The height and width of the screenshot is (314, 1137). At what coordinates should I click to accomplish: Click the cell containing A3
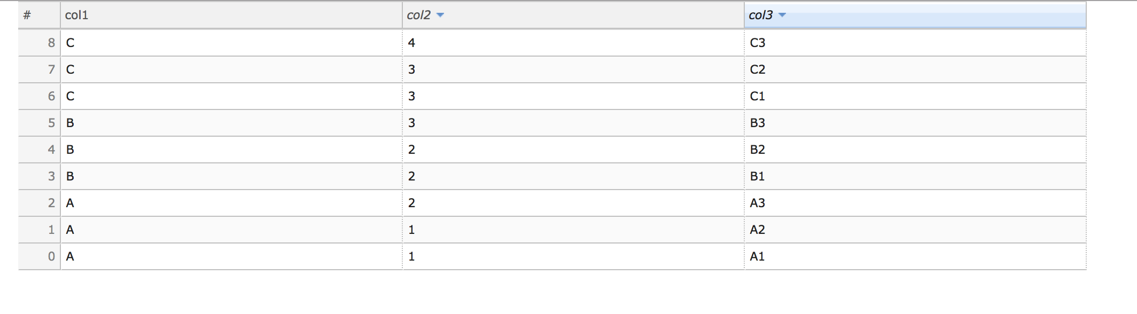tap(758, 202)
